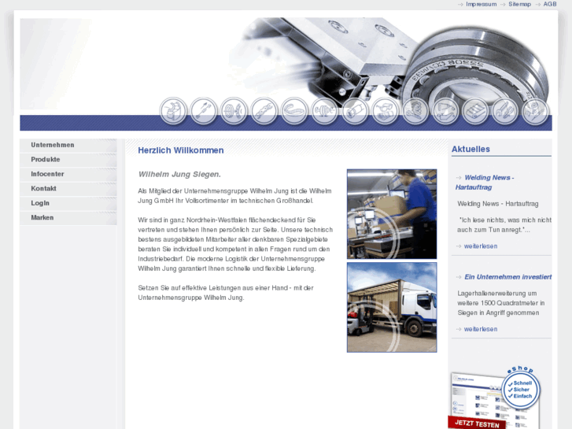Click paragraph starting 'Wir sind in ganz Nordrhein-Westfalen'
The height and width of the screenshot is (429, 572).
pos(235,244)
